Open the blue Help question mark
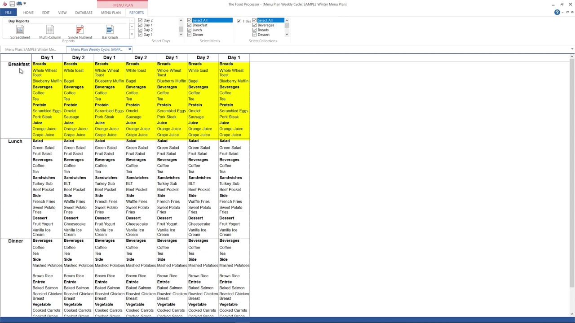Image resolution: width=575 pixels, height=323 pixels. point(557,12)
